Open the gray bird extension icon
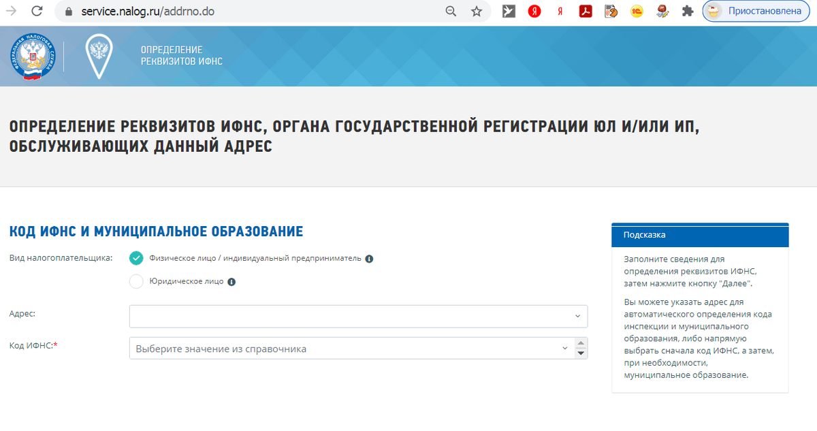This screenshot has width=817, height=431. point(509,11)
